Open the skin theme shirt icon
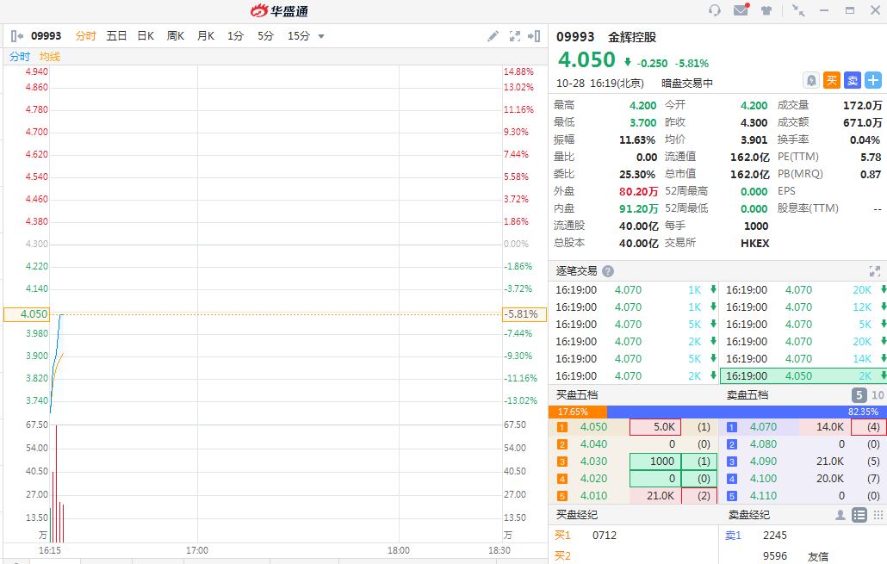 pos(766,10)
